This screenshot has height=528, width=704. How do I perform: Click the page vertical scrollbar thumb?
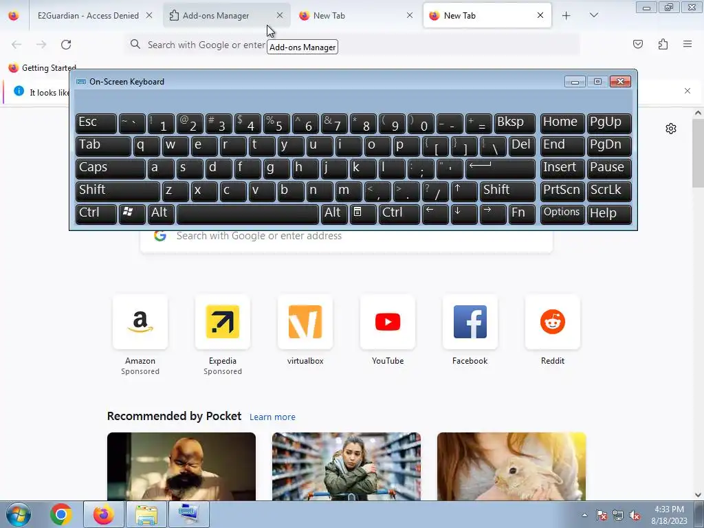pyautogui.click(x=698, y=153)
